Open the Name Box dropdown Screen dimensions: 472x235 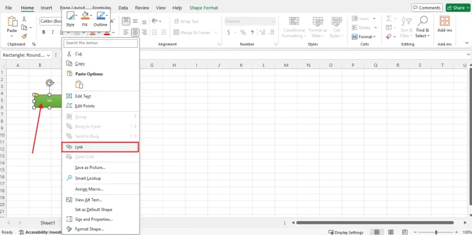click(48, 55)
